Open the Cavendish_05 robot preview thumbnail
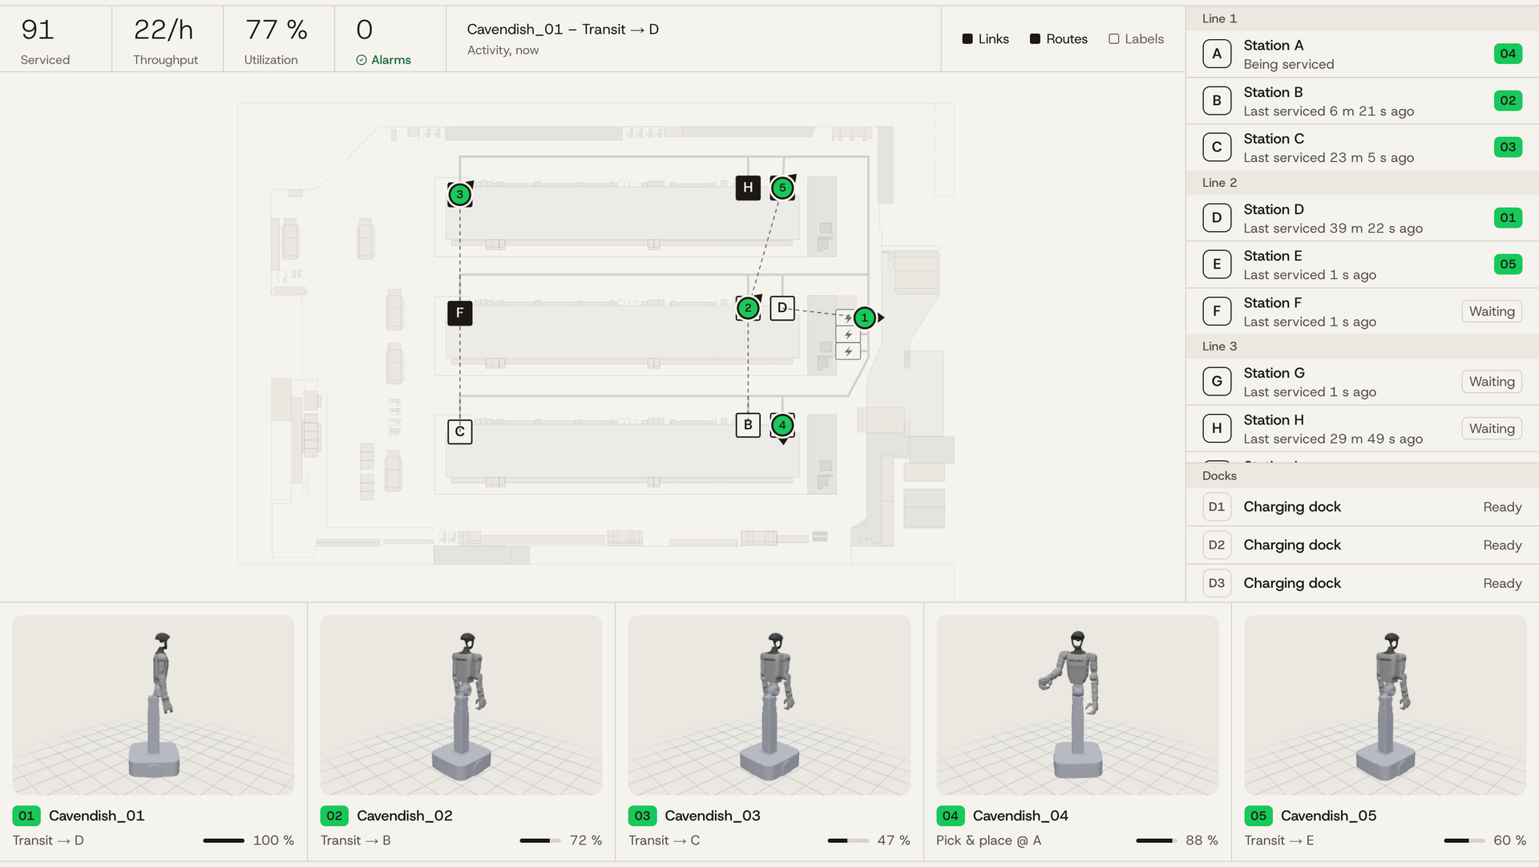The height and width of the screenshot is (867, 1539). [1385, 705]
